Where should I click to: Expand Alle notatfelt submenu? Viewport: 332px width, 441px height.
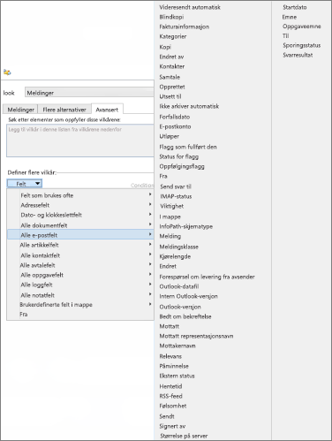(x=80, y=295)
